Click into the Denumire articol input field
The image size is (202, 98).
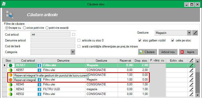click(x=53, y=40)
